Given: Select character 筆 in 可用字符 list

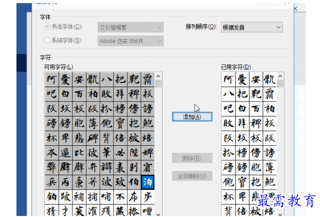Looking at the screenshot, I should point(106,153).
